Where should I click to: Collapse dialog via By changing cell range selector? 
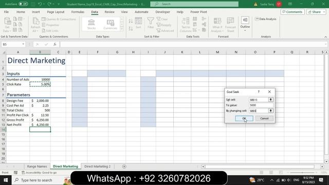(271, 110)
